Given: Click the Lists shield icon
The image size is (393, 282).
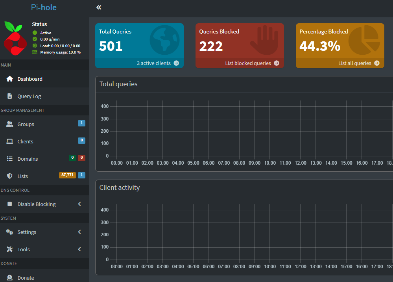Looking at the screenshot, I should 9,176.
